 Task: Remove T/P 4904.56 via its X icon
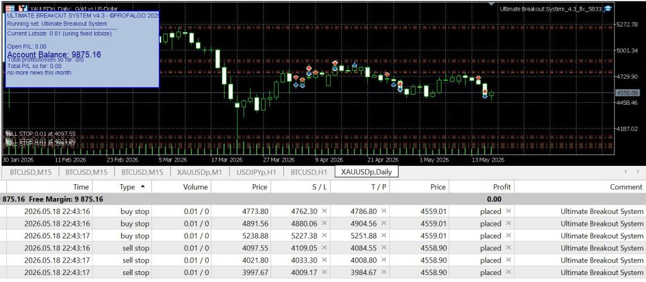click(384, 223)
